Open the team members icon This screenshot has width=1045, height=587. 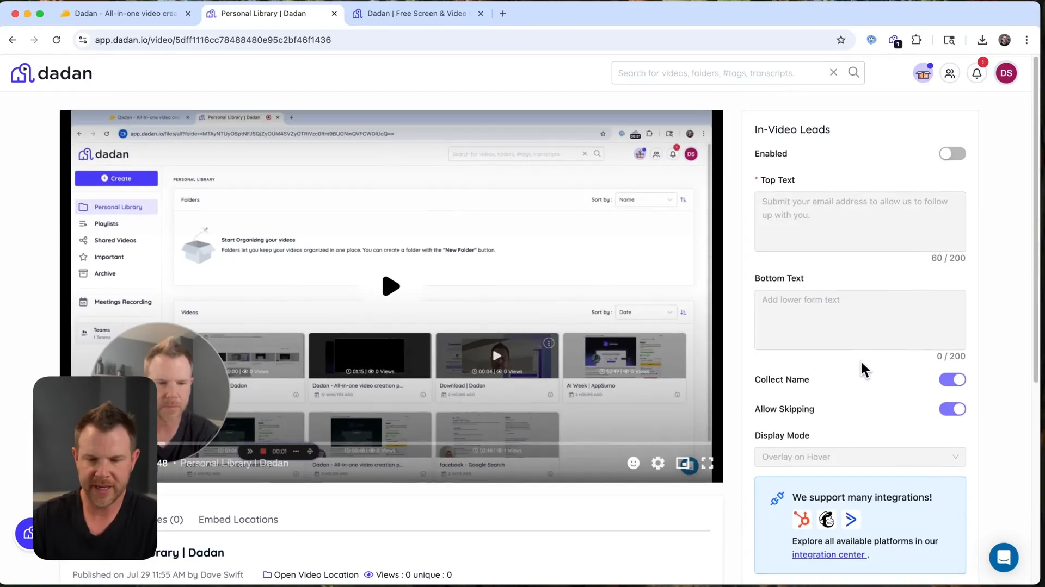click(x=950, y=73)
